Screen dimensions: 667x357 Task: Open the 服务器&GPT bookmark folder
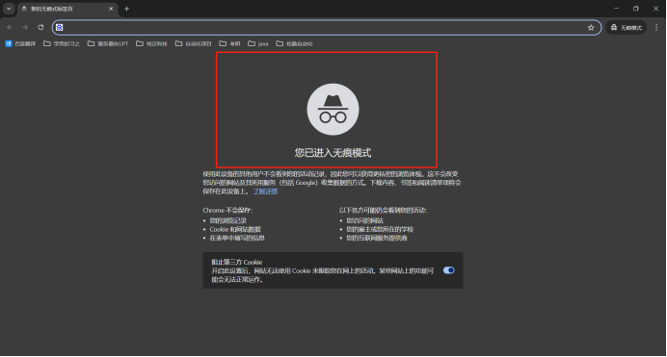(108, 43)
